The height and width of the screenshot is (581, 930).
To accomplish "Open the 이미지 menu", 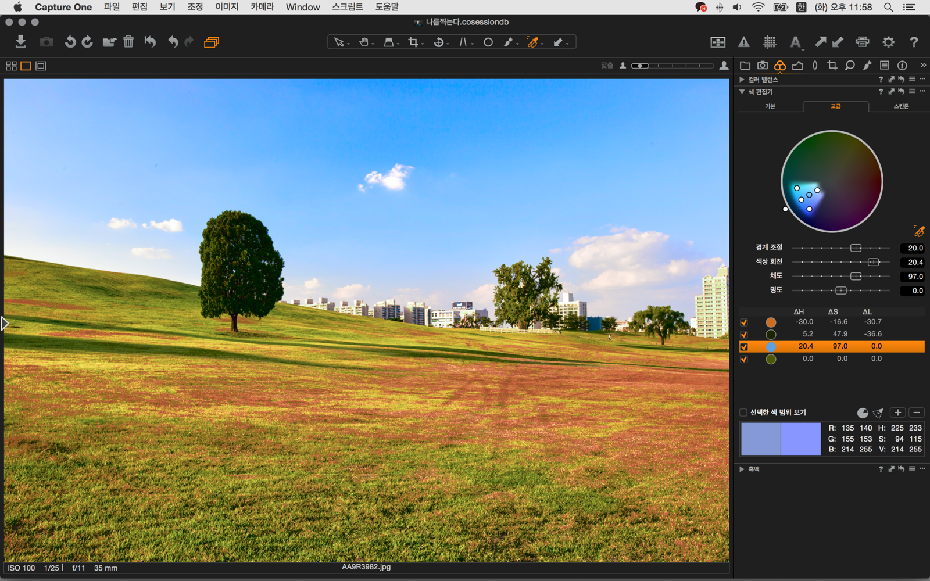I will click(x=227, y=7).
